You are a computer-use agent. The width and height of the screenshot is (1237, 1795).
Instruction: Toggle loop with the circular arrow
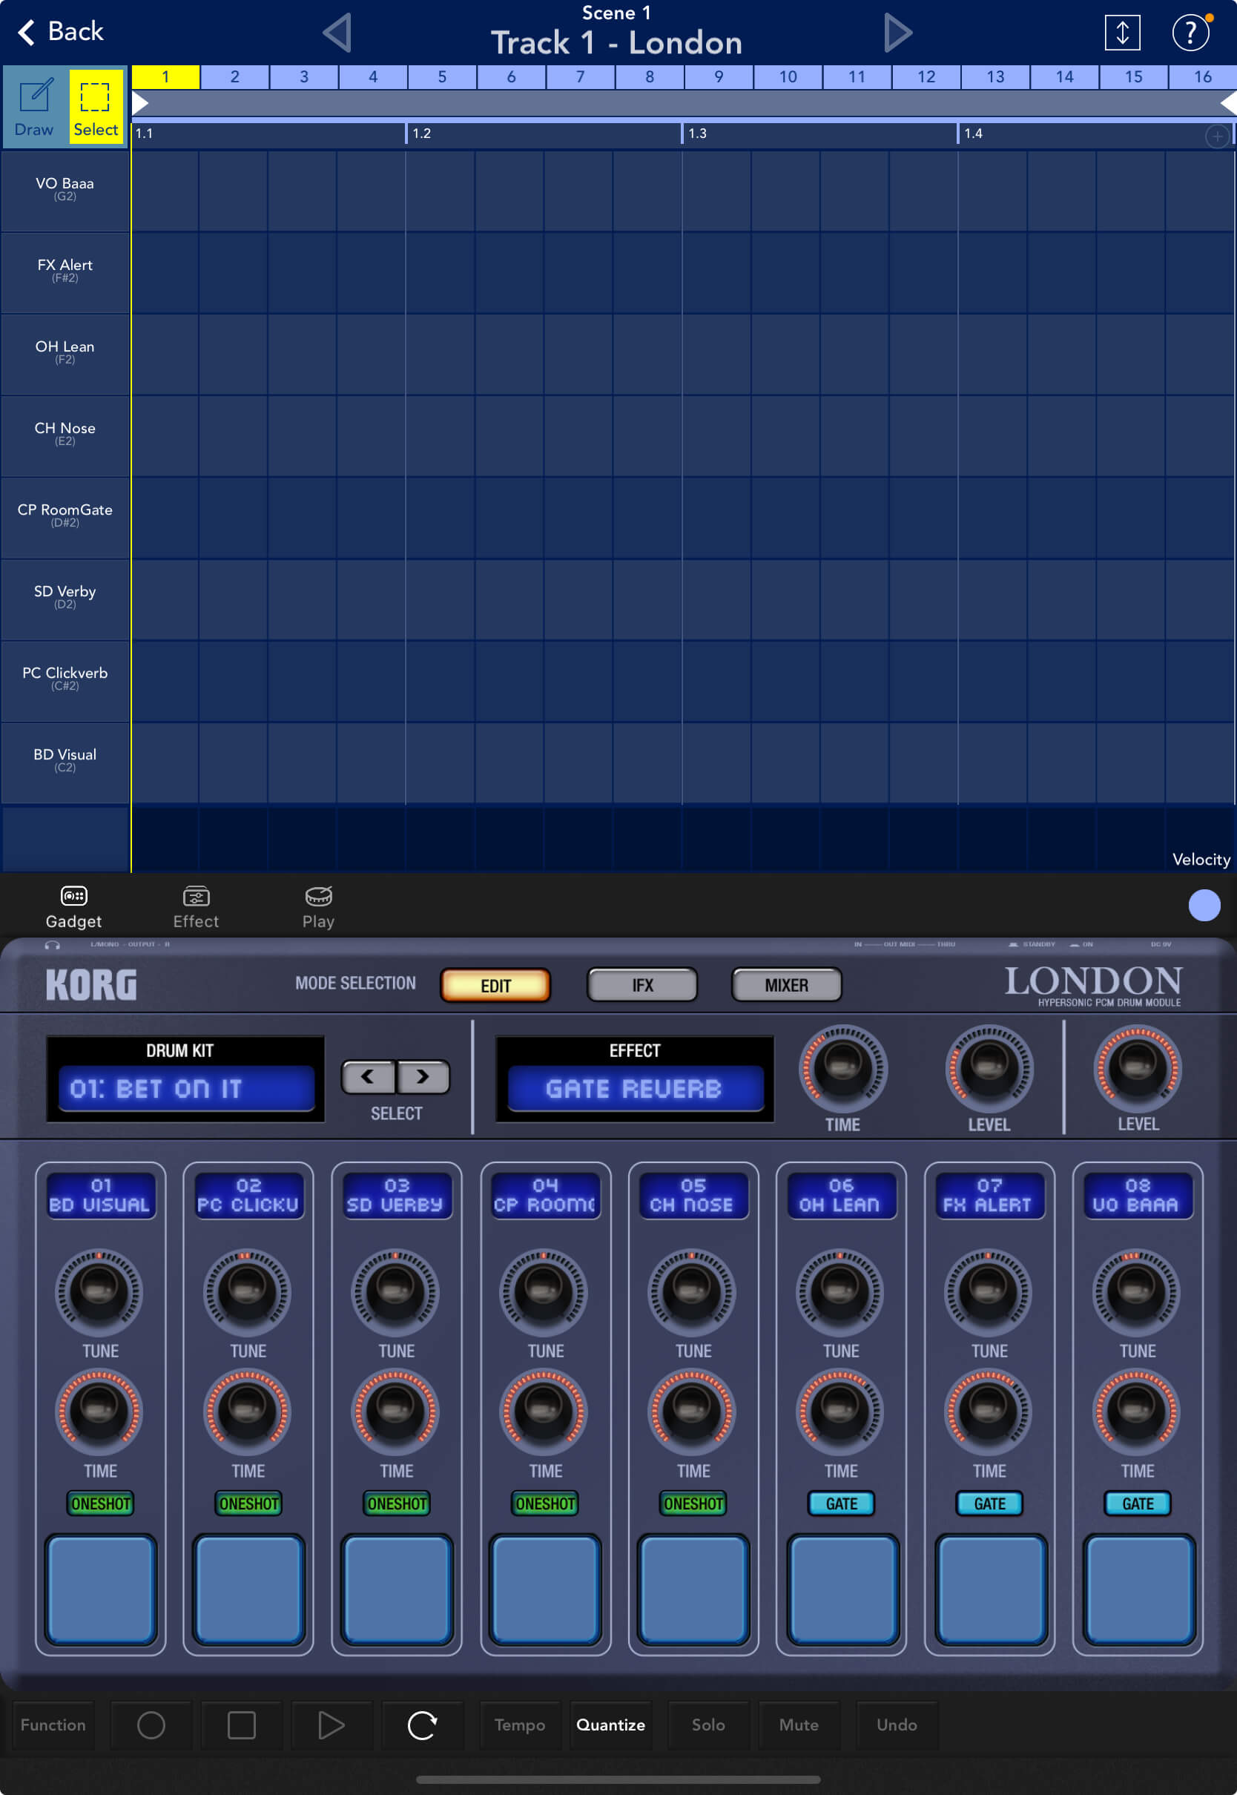click(423, 1725)
